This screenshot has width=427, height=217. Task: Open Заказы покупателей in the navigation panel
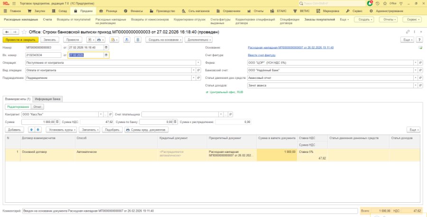click(319, 19)
